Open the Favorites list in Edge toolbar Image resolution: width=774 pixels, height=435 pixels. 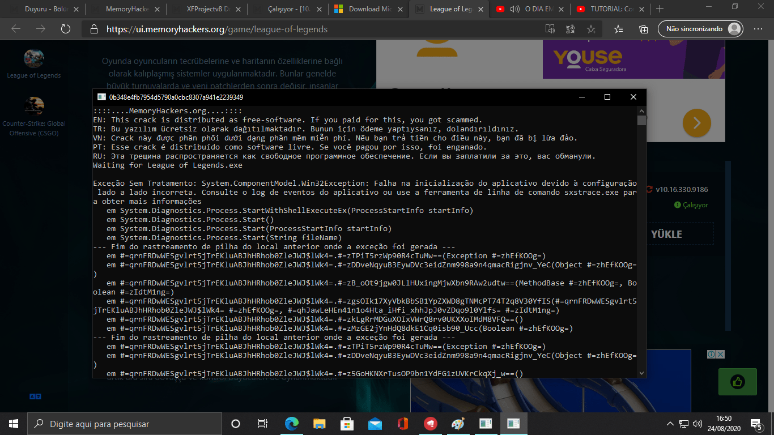tap(619, 29)
